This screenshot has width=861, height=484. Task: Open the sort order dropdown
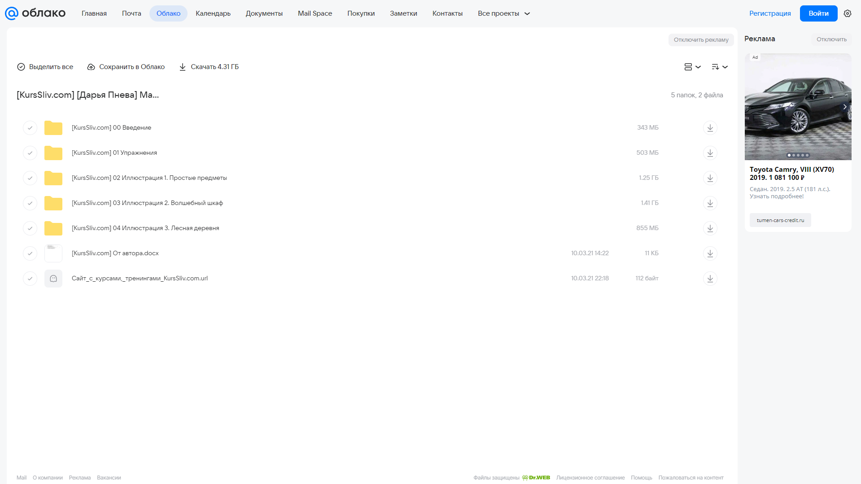pyautogui.click(x=720, y=67)
